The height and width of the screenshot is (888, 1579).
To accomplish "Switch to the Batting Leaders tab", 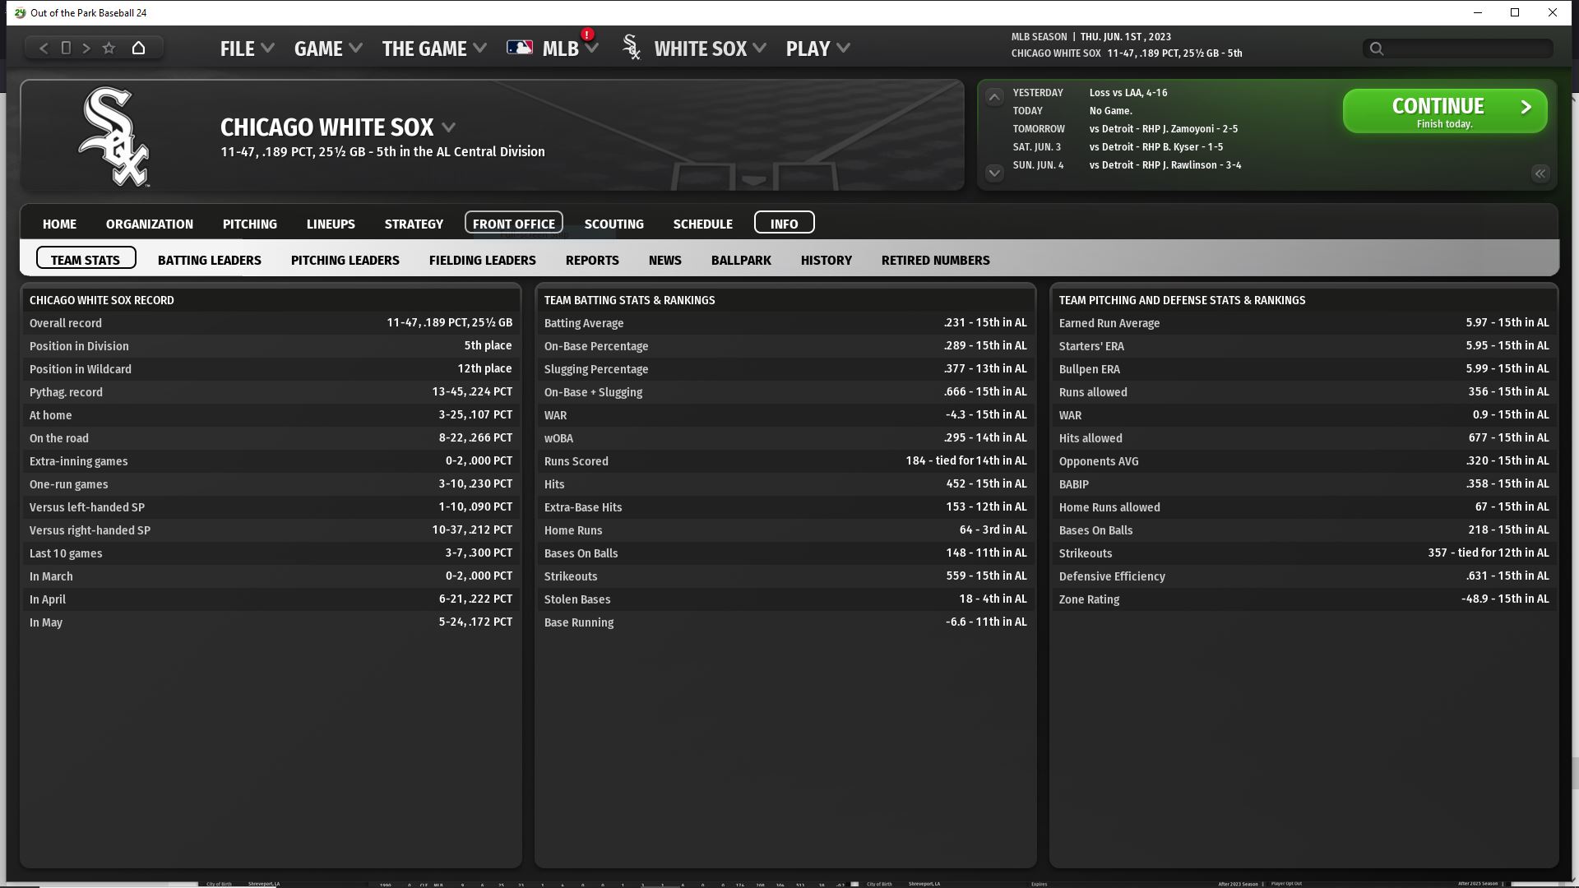I will (x=209, y=261).
